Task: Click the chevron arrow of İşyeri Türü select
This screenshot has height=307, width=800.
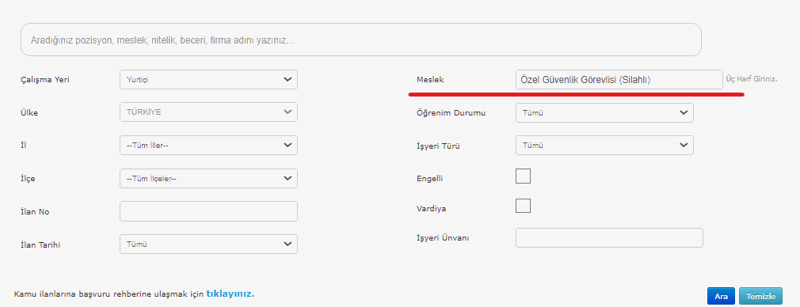Action: [684, 146]
